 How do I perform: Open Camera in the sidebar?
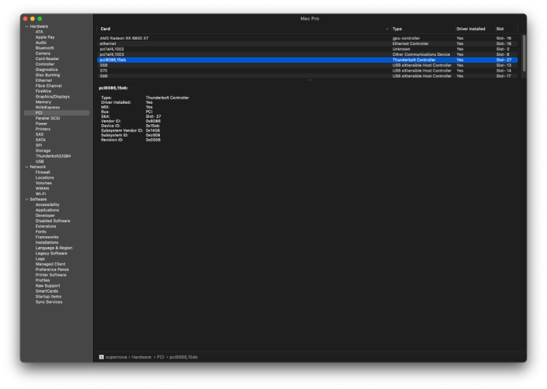[43, 53]
